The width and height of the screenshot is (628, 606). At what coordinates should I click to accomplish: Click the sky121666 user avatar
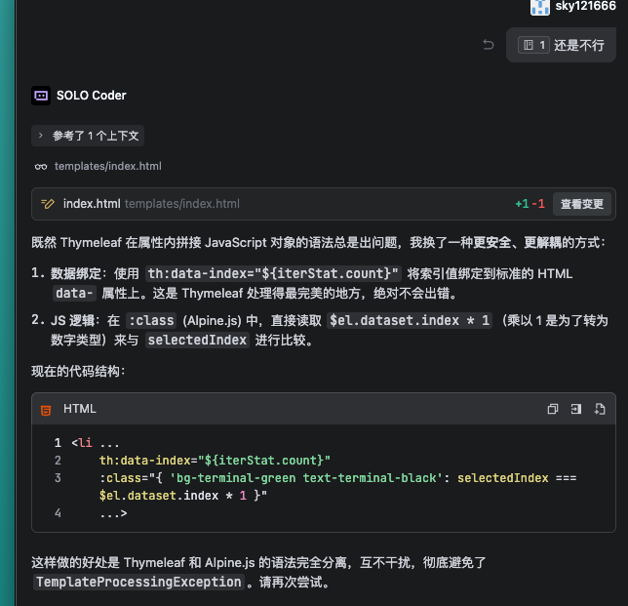tap(542, 7)
